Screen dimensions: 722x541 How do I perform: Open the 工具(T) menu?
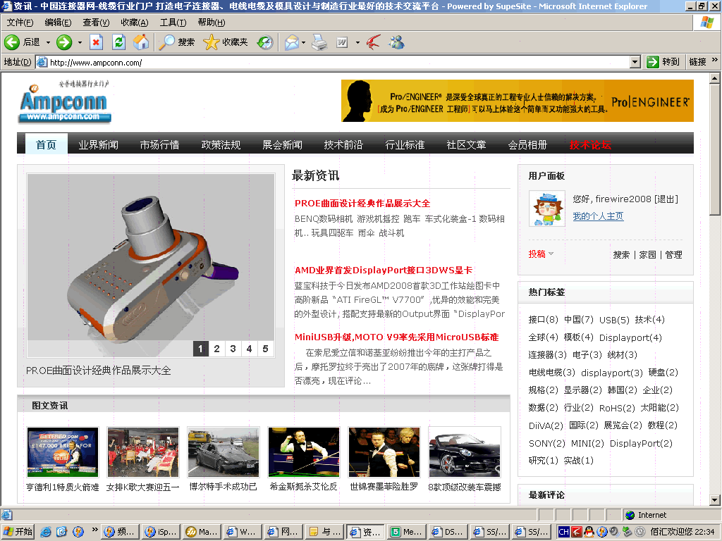point(173,23)
